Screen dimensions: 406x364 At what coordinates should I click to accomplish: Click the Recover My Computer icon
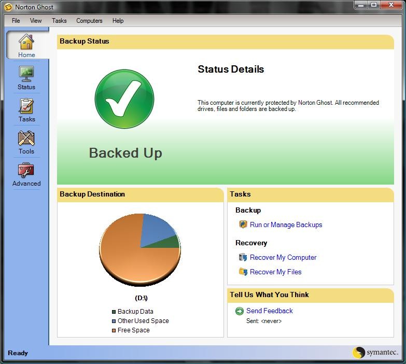click(243, 257)
